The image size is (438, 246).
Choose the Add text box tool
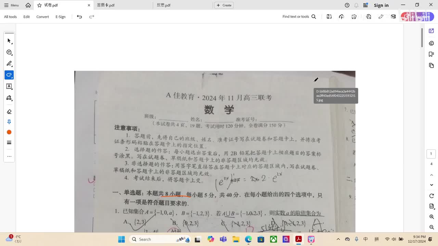point(9,86)
